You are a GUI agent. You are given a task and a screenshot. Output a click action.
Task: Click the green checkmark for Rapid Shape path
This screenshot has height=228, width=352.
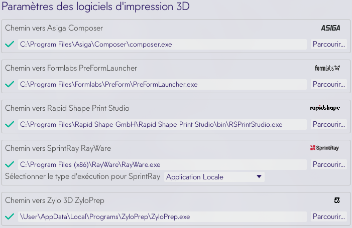tap(9, 124)
